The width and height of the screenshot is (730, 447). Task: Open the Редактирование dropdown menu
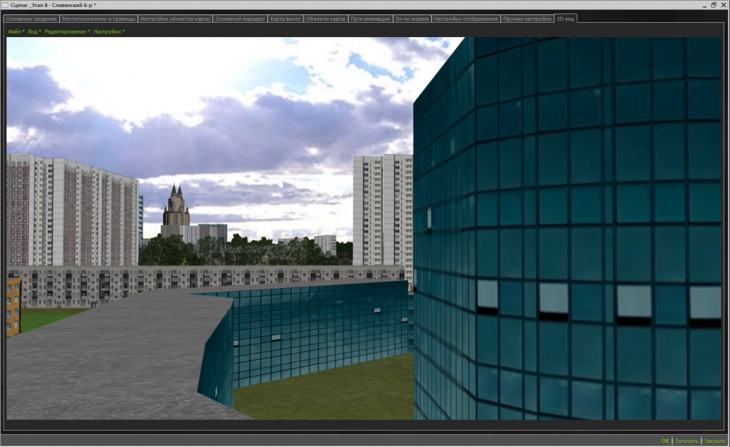pyautogui.click(x=67, y=31)
